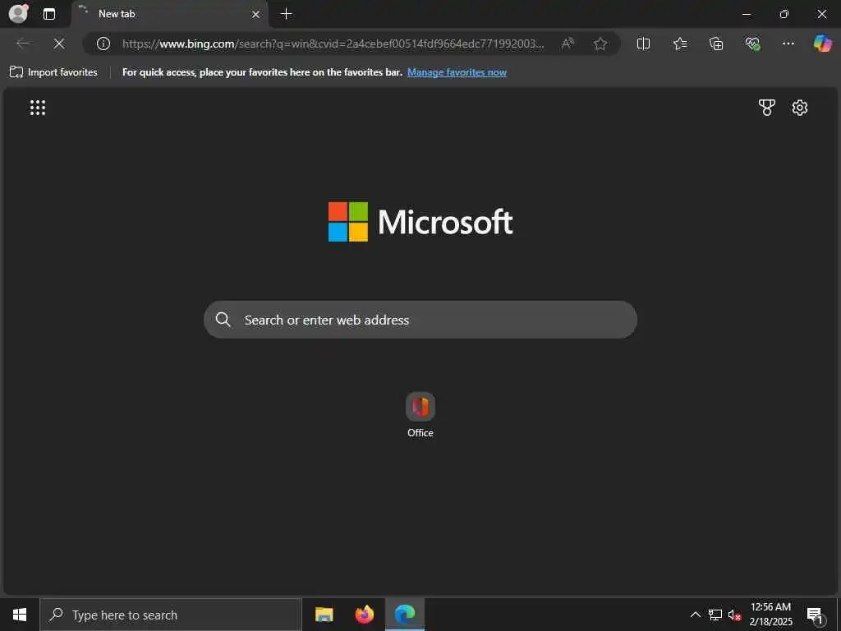Open the Edge profile avatar menu
Viewport: 841px width, 631px height.
click(x=18, y=13)
